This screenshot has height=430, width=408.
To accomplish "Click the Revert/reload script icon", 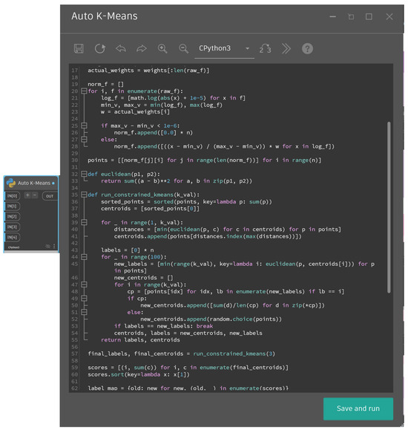I will pyautogui.click(x=99, y=48).
